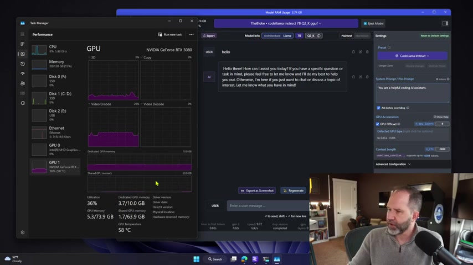The width and height of the screenshot is (473, 265).
Task: Copy the AI response message
Action: tap(353, 77)
